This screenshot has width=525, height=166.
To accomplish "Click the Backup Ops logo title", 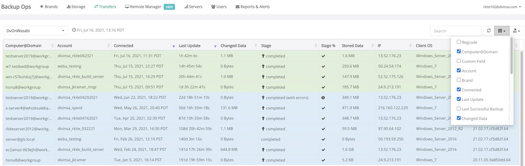I will 17,7.
